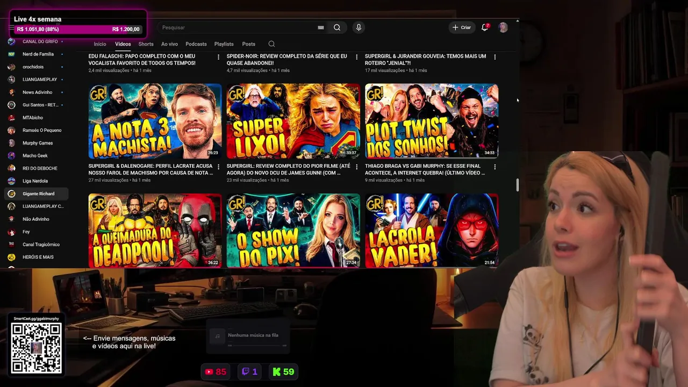Open the notifications bell

click(x=485, y=27)
